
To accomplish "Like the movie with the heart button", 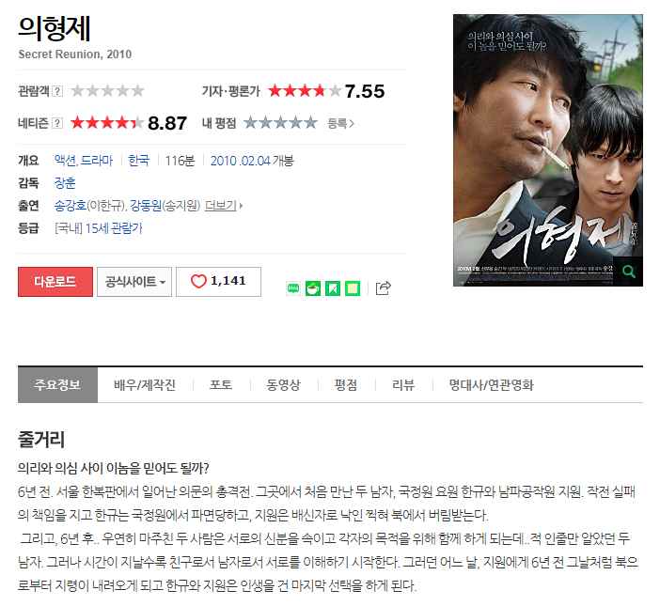I will [x=218, y=281].
